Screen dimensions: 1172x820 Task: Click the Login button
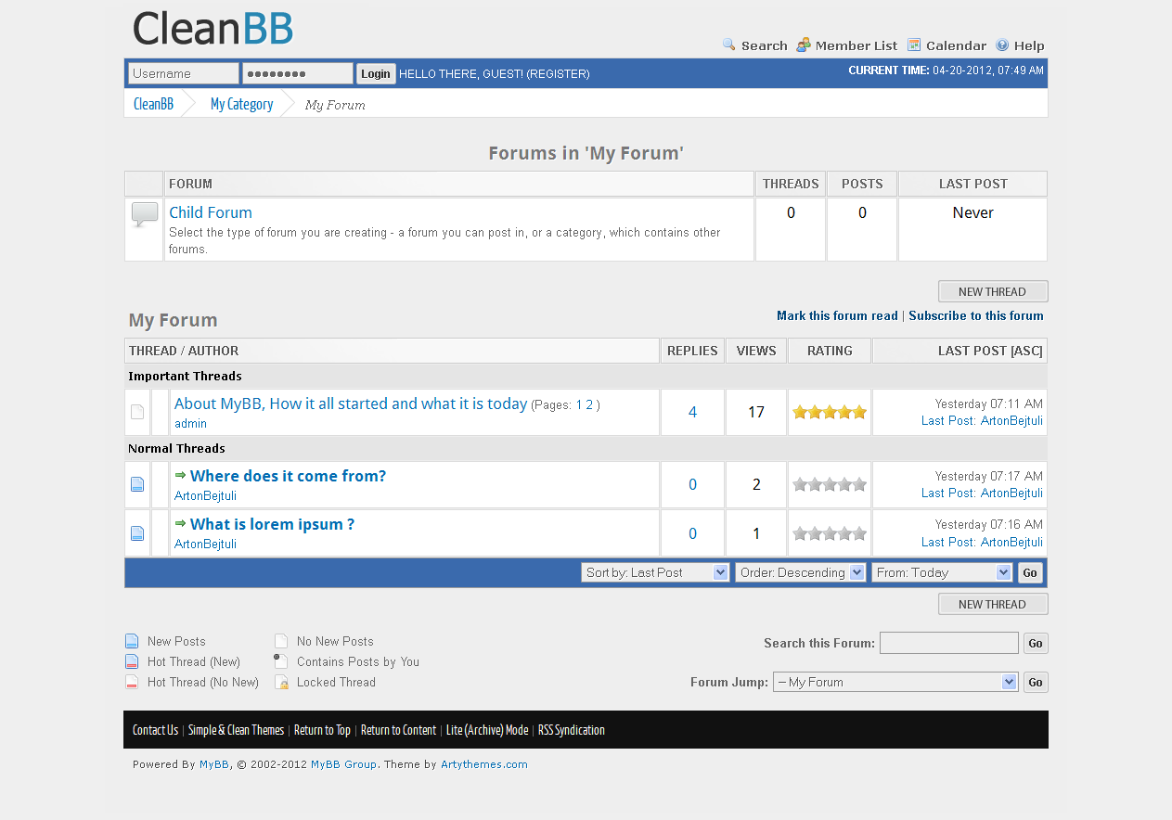(x=376, y=74)
